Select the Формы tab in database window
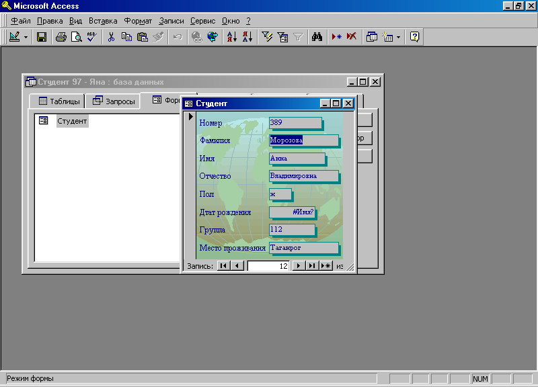Viewport: 538px width, 387px height. pos(165,99)
